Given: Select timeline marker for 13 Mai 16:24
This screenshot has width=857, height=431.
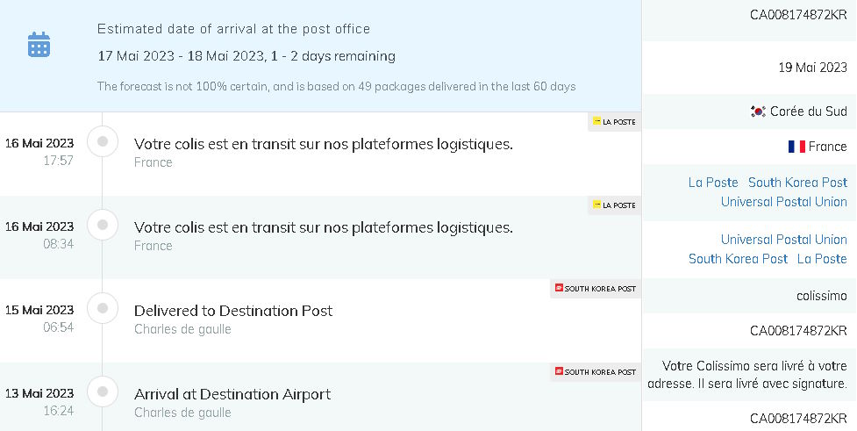Looking at the screenshot, I should pos(103,391).
